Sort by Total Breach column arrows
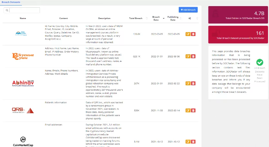The width and height of the screenshot is (269, 147). point(147,18)
